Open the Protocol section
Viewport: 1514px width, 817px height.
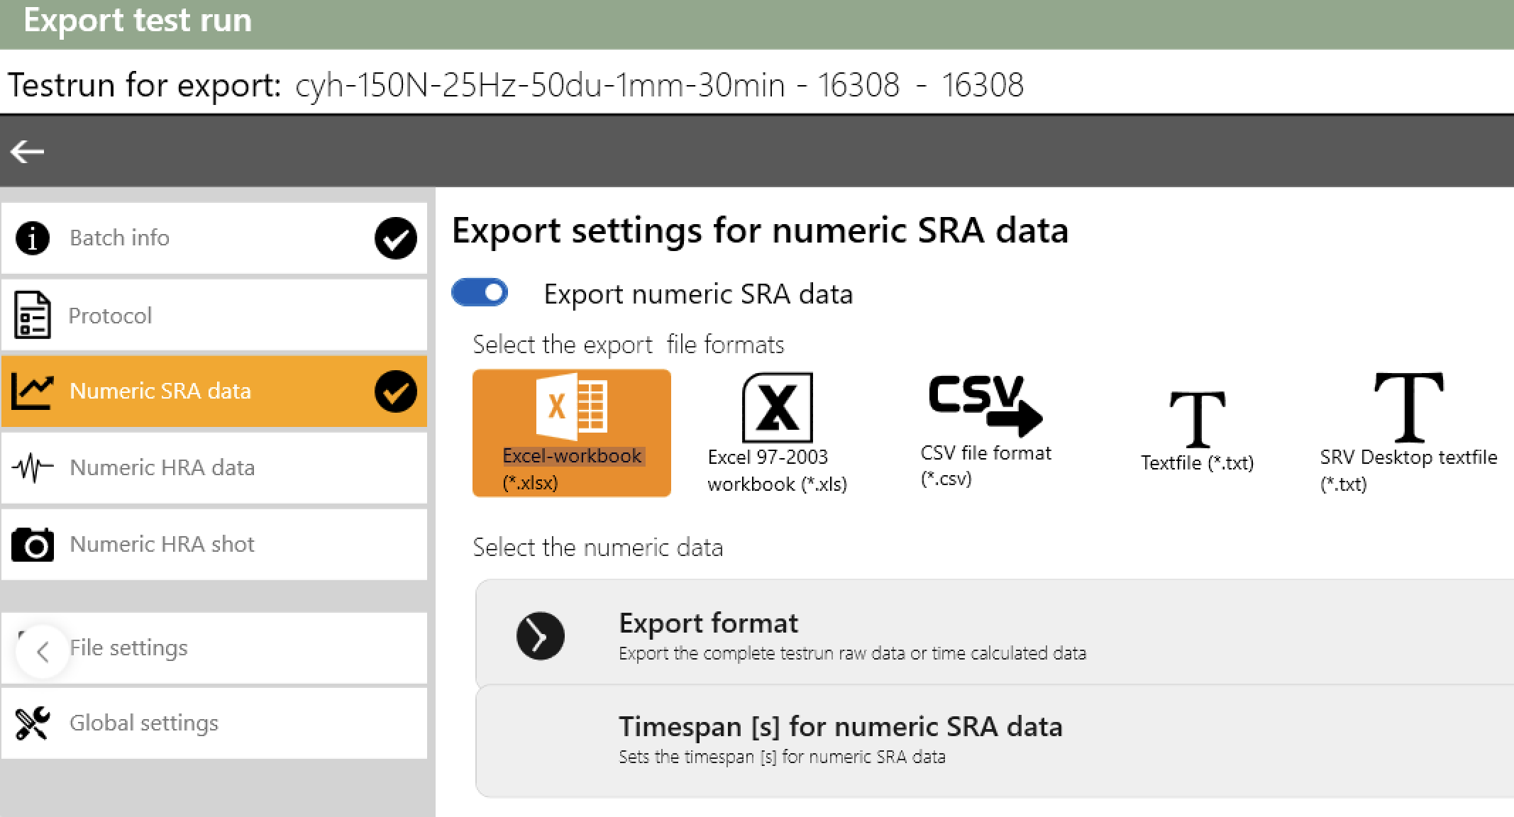coord(214,315)
